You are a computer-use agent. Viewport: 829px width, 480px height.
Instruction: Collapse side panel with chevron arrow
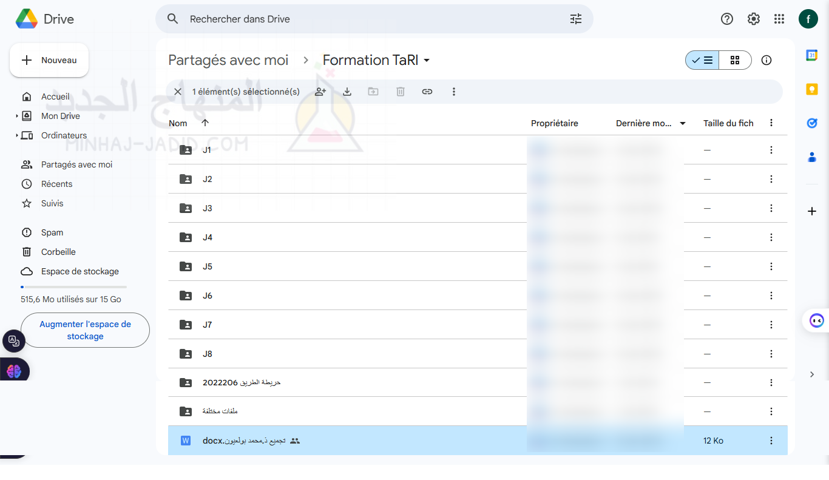[x=812, y=374]
